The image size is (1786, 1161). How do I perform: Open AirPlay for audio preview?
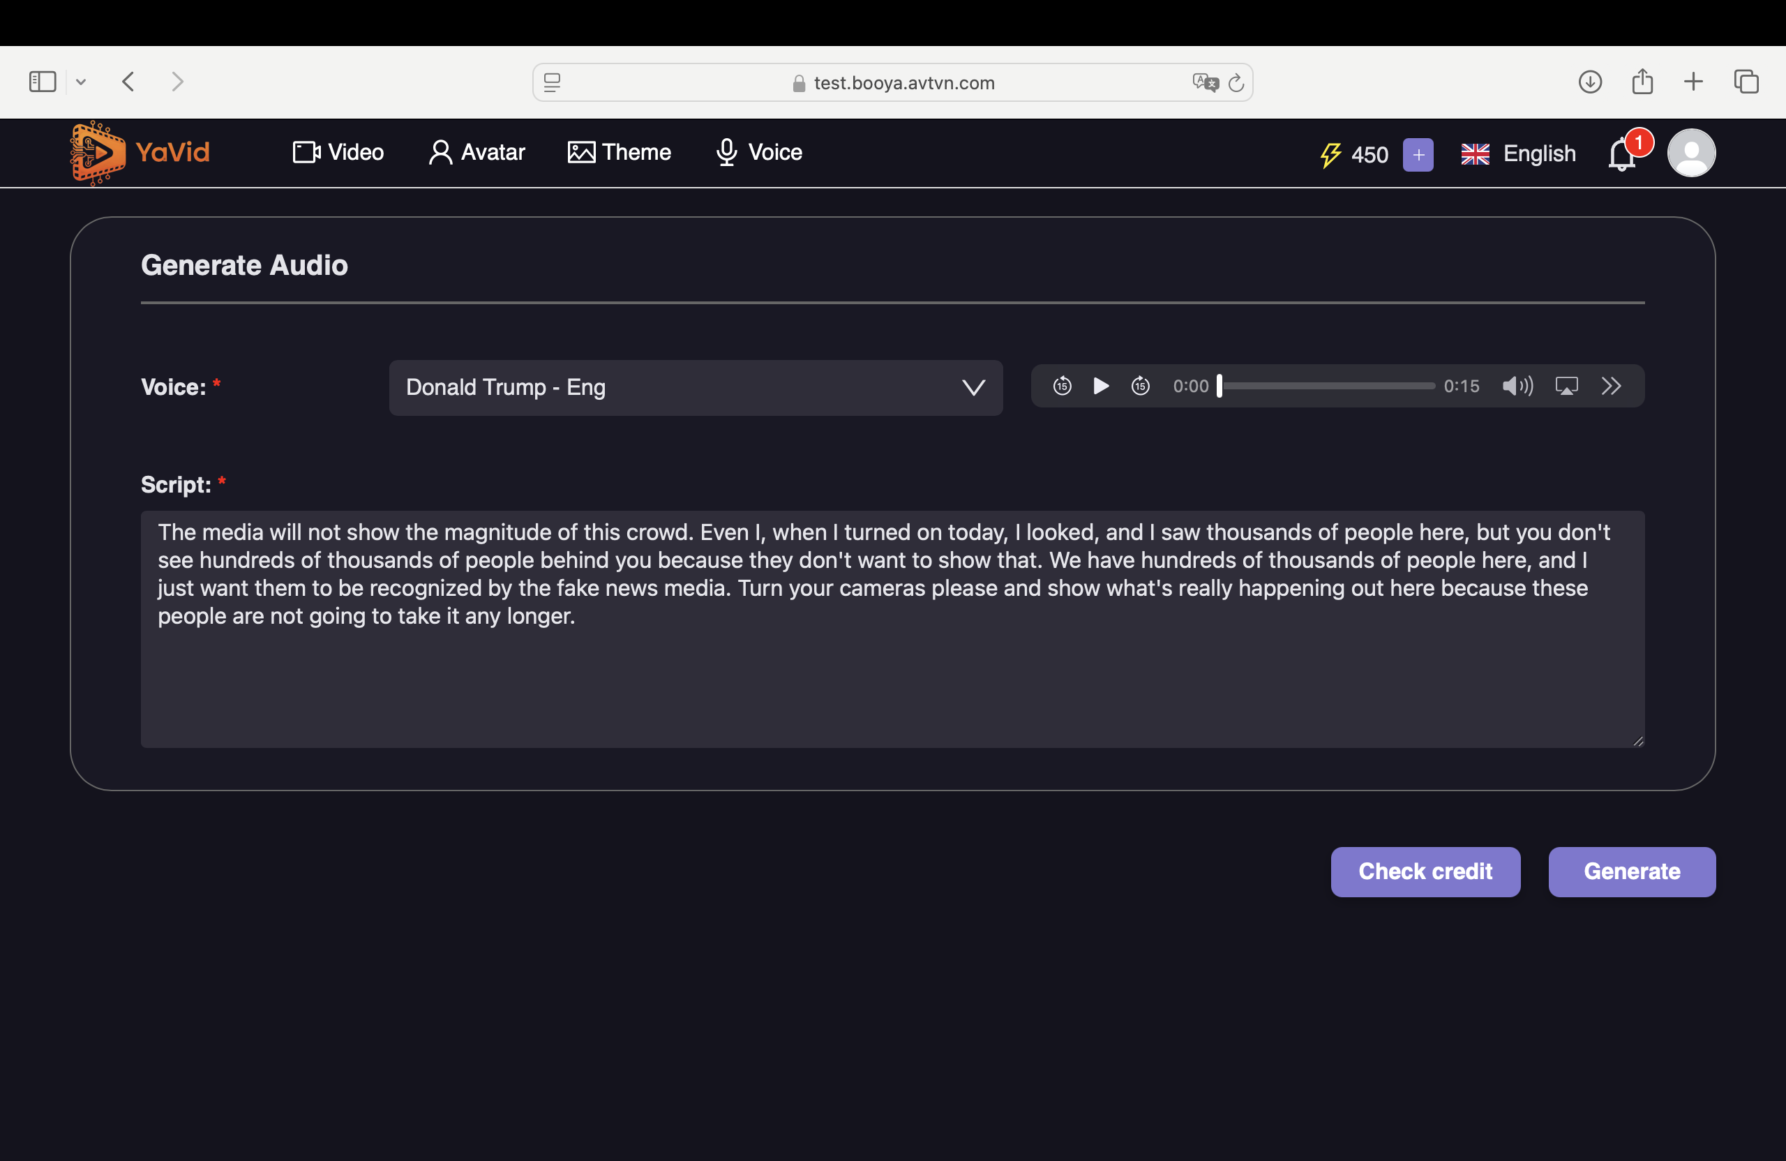coord(1567,386)
